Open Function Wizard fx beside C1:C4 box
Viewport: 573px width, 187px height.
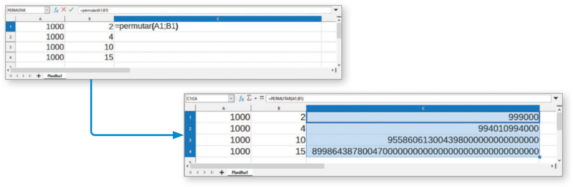pyautogui.click(x=241, y=98)
